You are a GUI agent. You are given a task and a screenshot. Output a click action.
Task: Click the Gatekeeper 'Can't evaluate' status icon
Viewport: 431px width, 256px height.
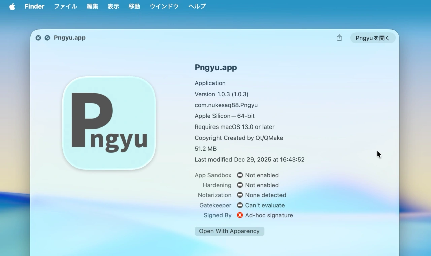(x=240, y=205)
